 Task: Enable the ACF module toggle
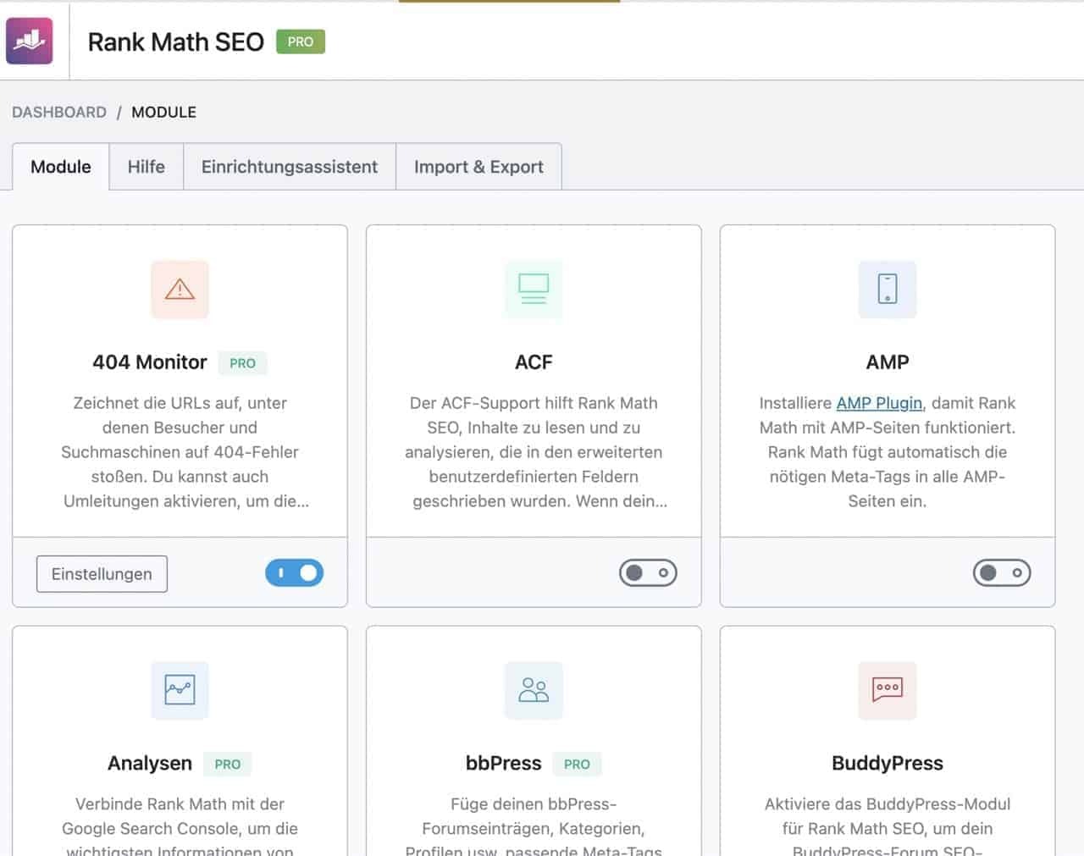pos(648,573)
